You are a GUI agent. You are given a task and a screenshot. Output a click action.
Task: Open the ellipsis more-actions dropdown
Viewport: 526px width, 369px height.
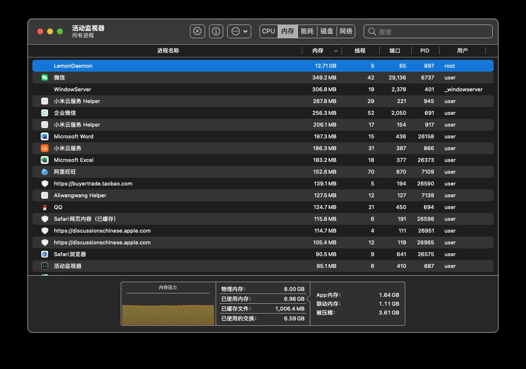(239, 31)
